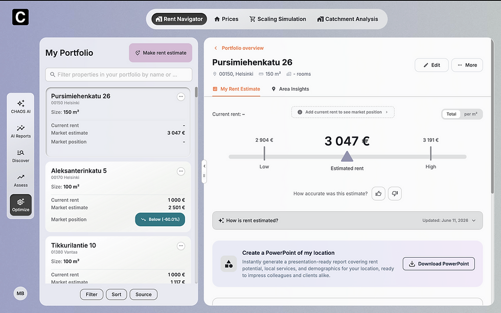This screenshot has width=501, height=313.
Task: Click the MB user avatar
Action: click(20, 293)
